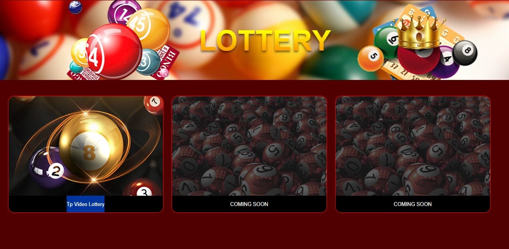Open the Tp Video Lottery label link
Viewport: 509px width, 249px height.
click(x=85, y=204)
